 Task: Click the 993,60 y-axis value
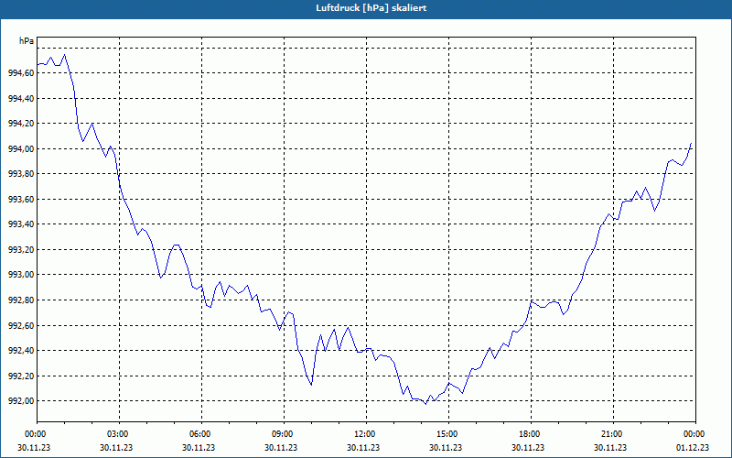click(x=21, y=200)
